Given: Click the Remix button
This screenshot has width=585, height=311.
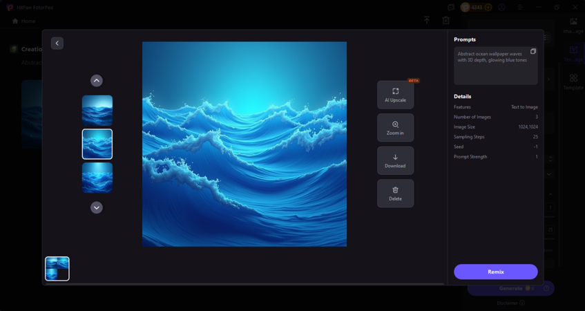Looking at the screenshot, I should 495,272.
